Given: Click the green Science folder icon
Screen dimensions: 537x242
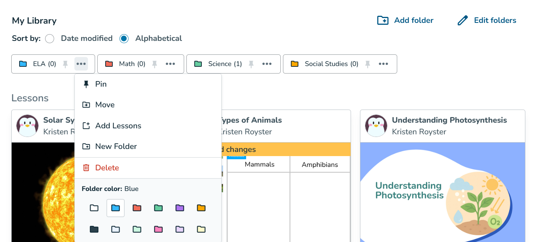Looking at the screenshot, I should (198, 64).
